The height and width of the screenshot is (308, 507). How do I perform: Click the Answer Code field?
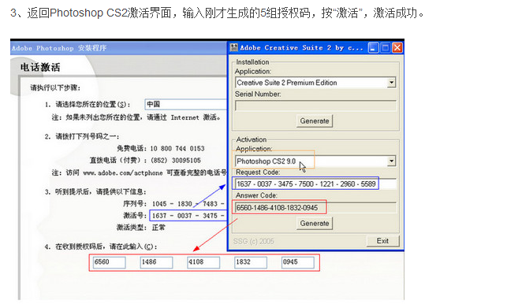coord(315,207)
